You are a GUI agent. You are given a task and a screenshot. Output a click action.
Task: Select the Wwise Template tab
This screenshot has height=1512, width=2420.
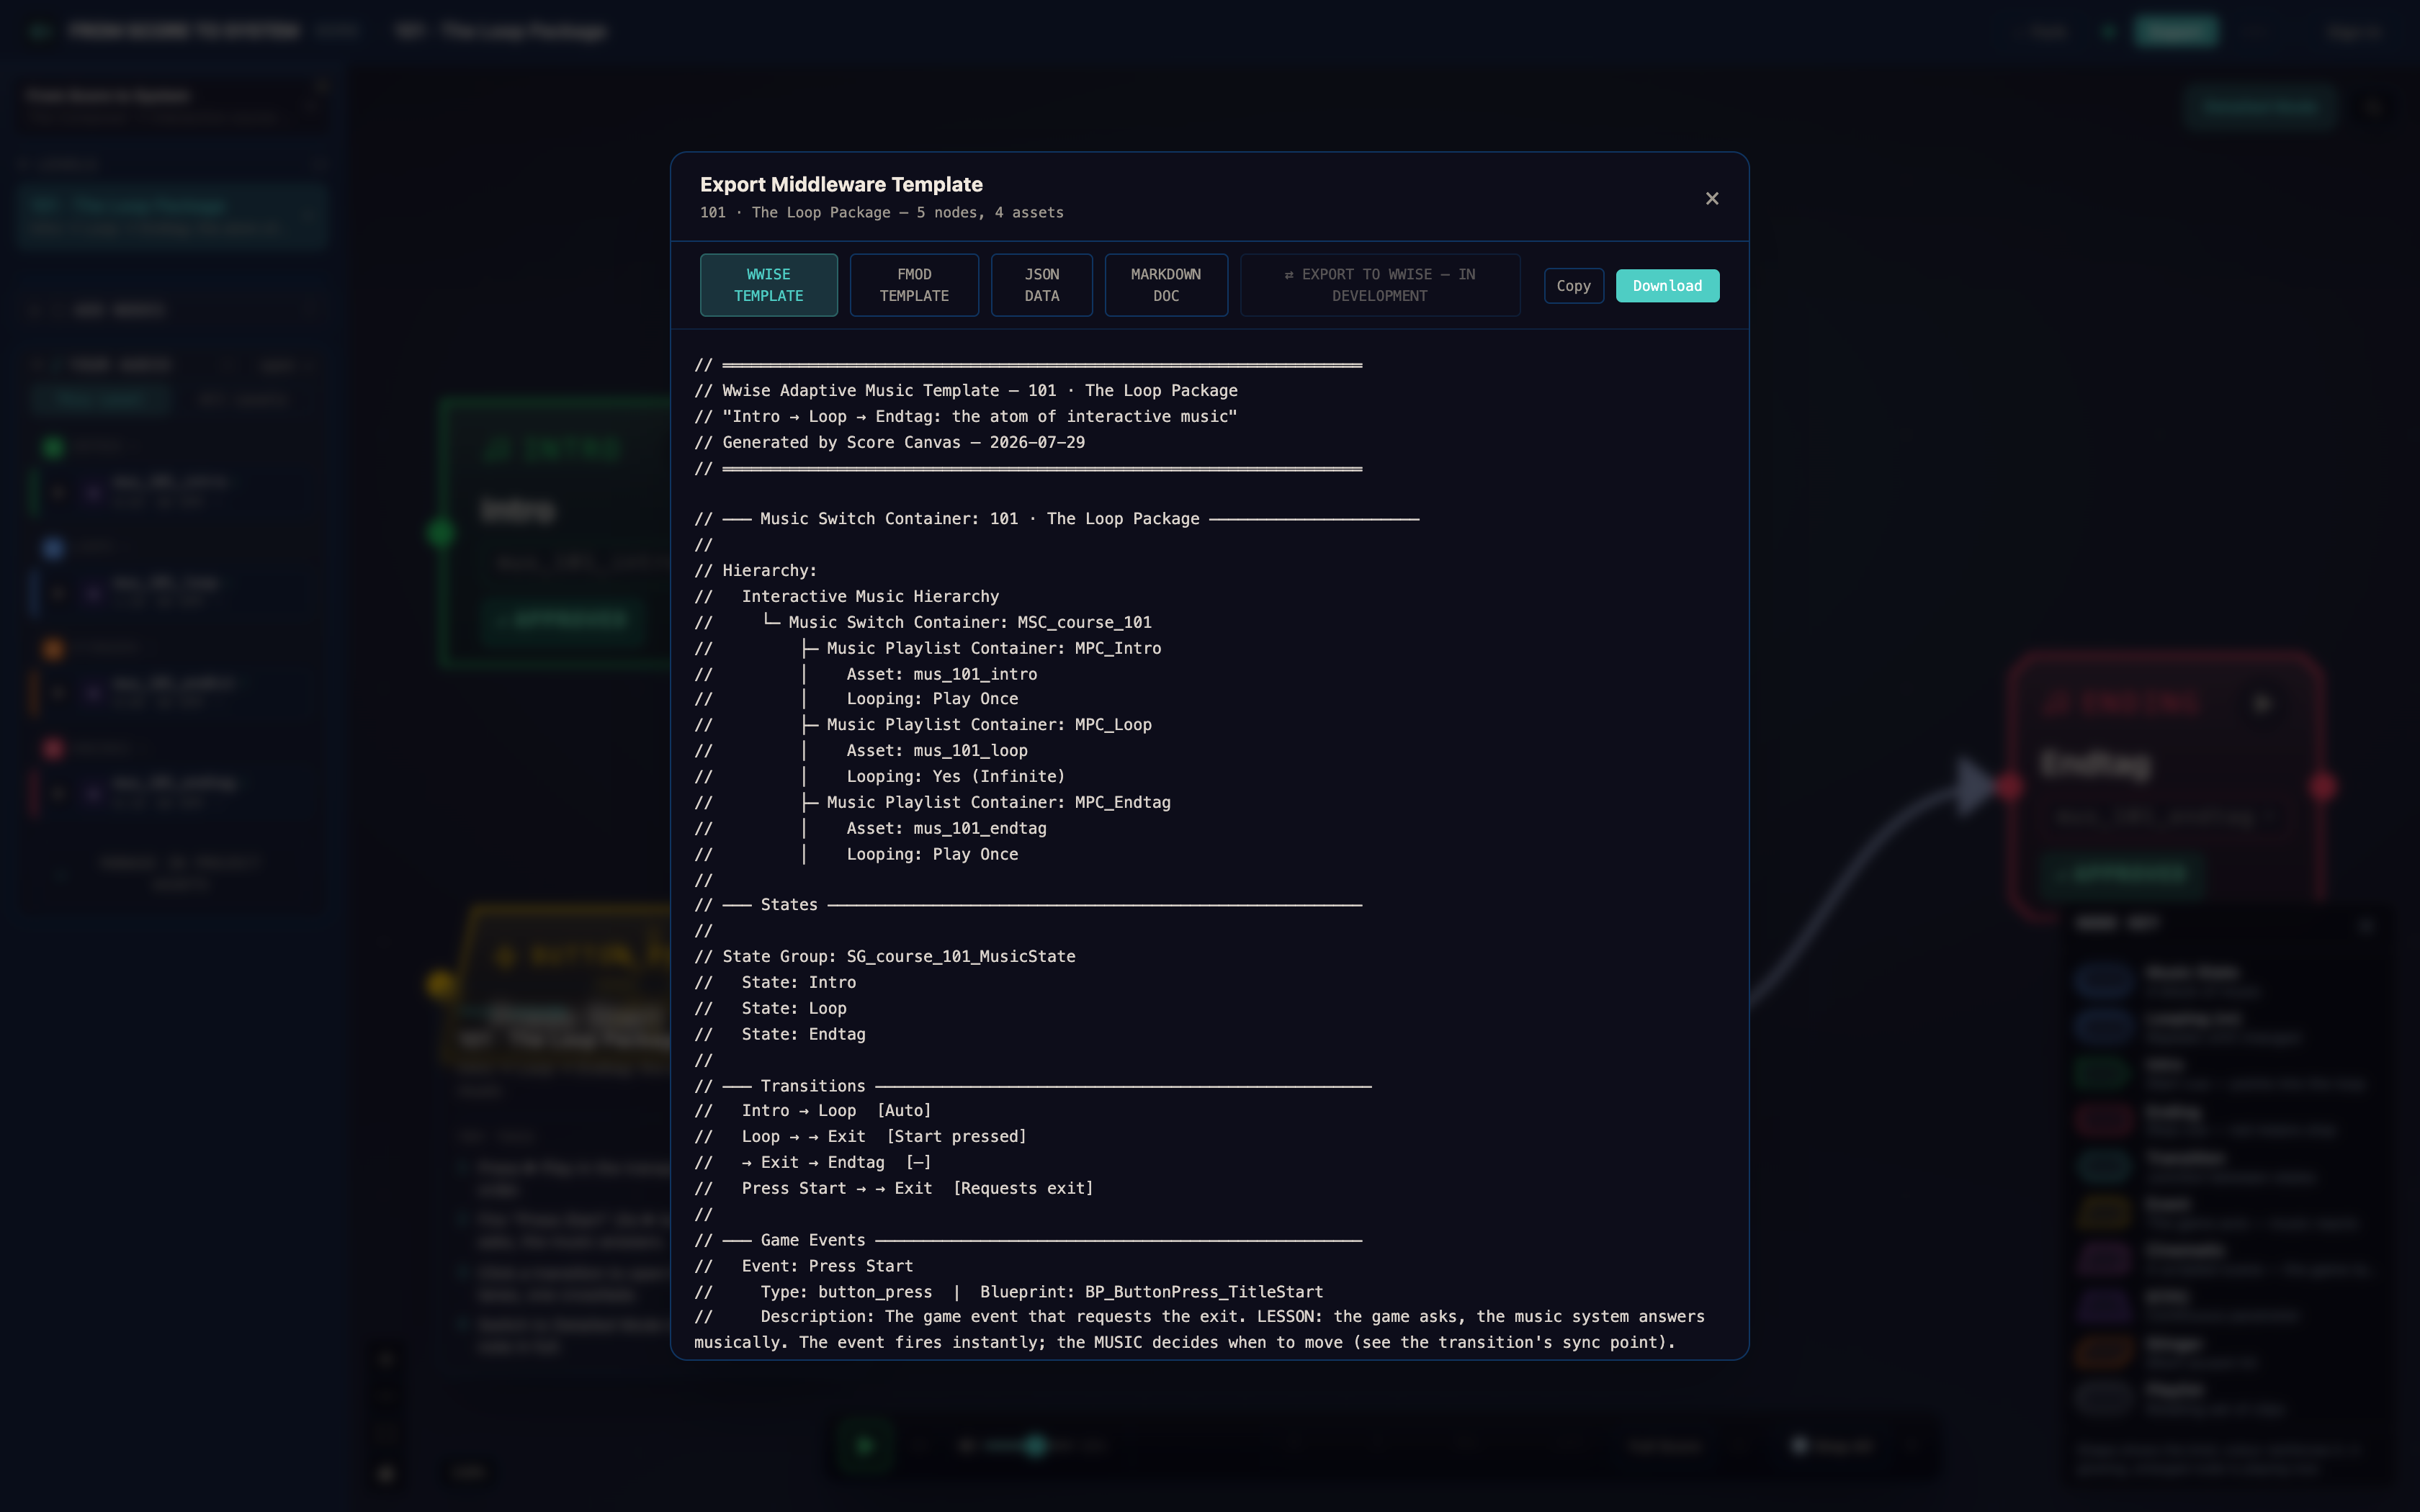[x=768, y=285]
